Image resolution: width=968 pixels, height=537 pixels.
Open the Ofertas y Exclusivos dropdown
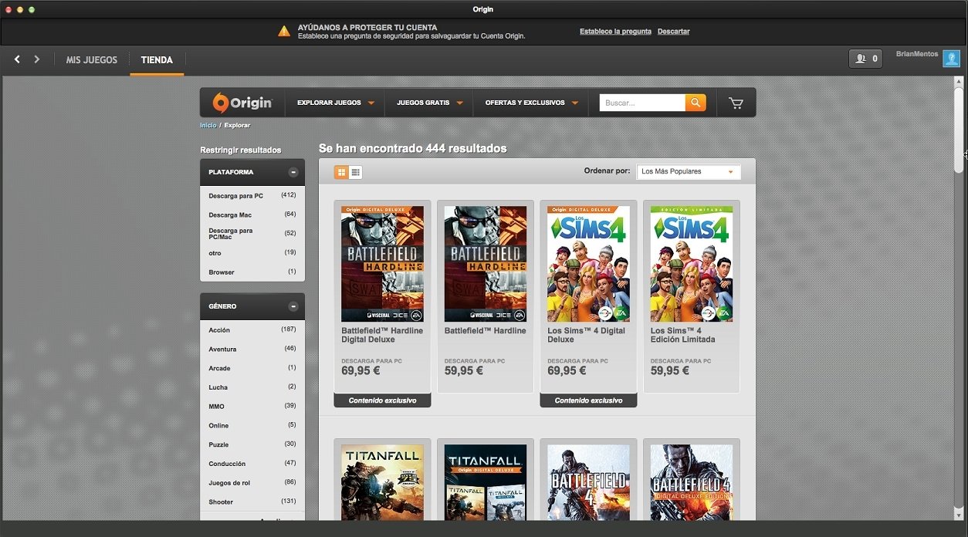531,103
